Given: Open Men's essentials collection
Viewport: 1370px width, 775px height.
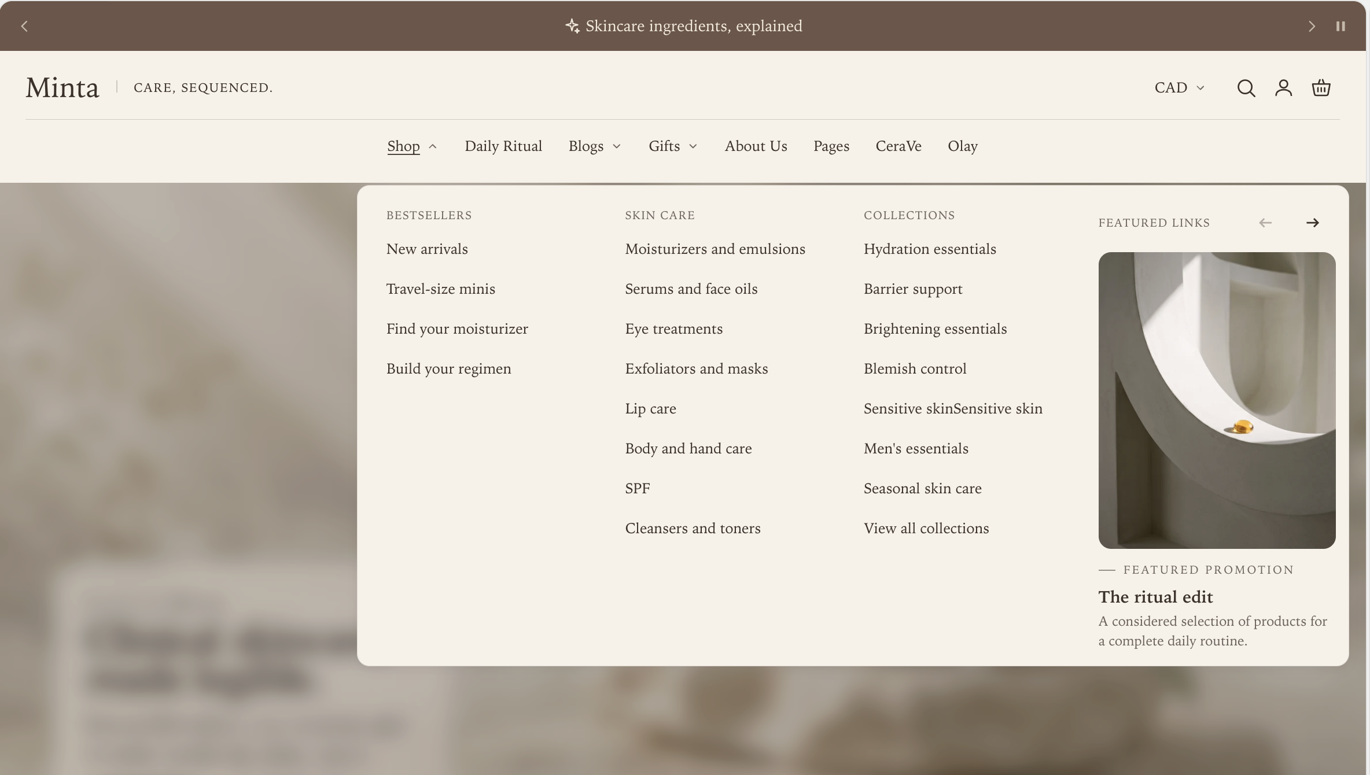Looking at the screenshot, I should coord(916,449).
